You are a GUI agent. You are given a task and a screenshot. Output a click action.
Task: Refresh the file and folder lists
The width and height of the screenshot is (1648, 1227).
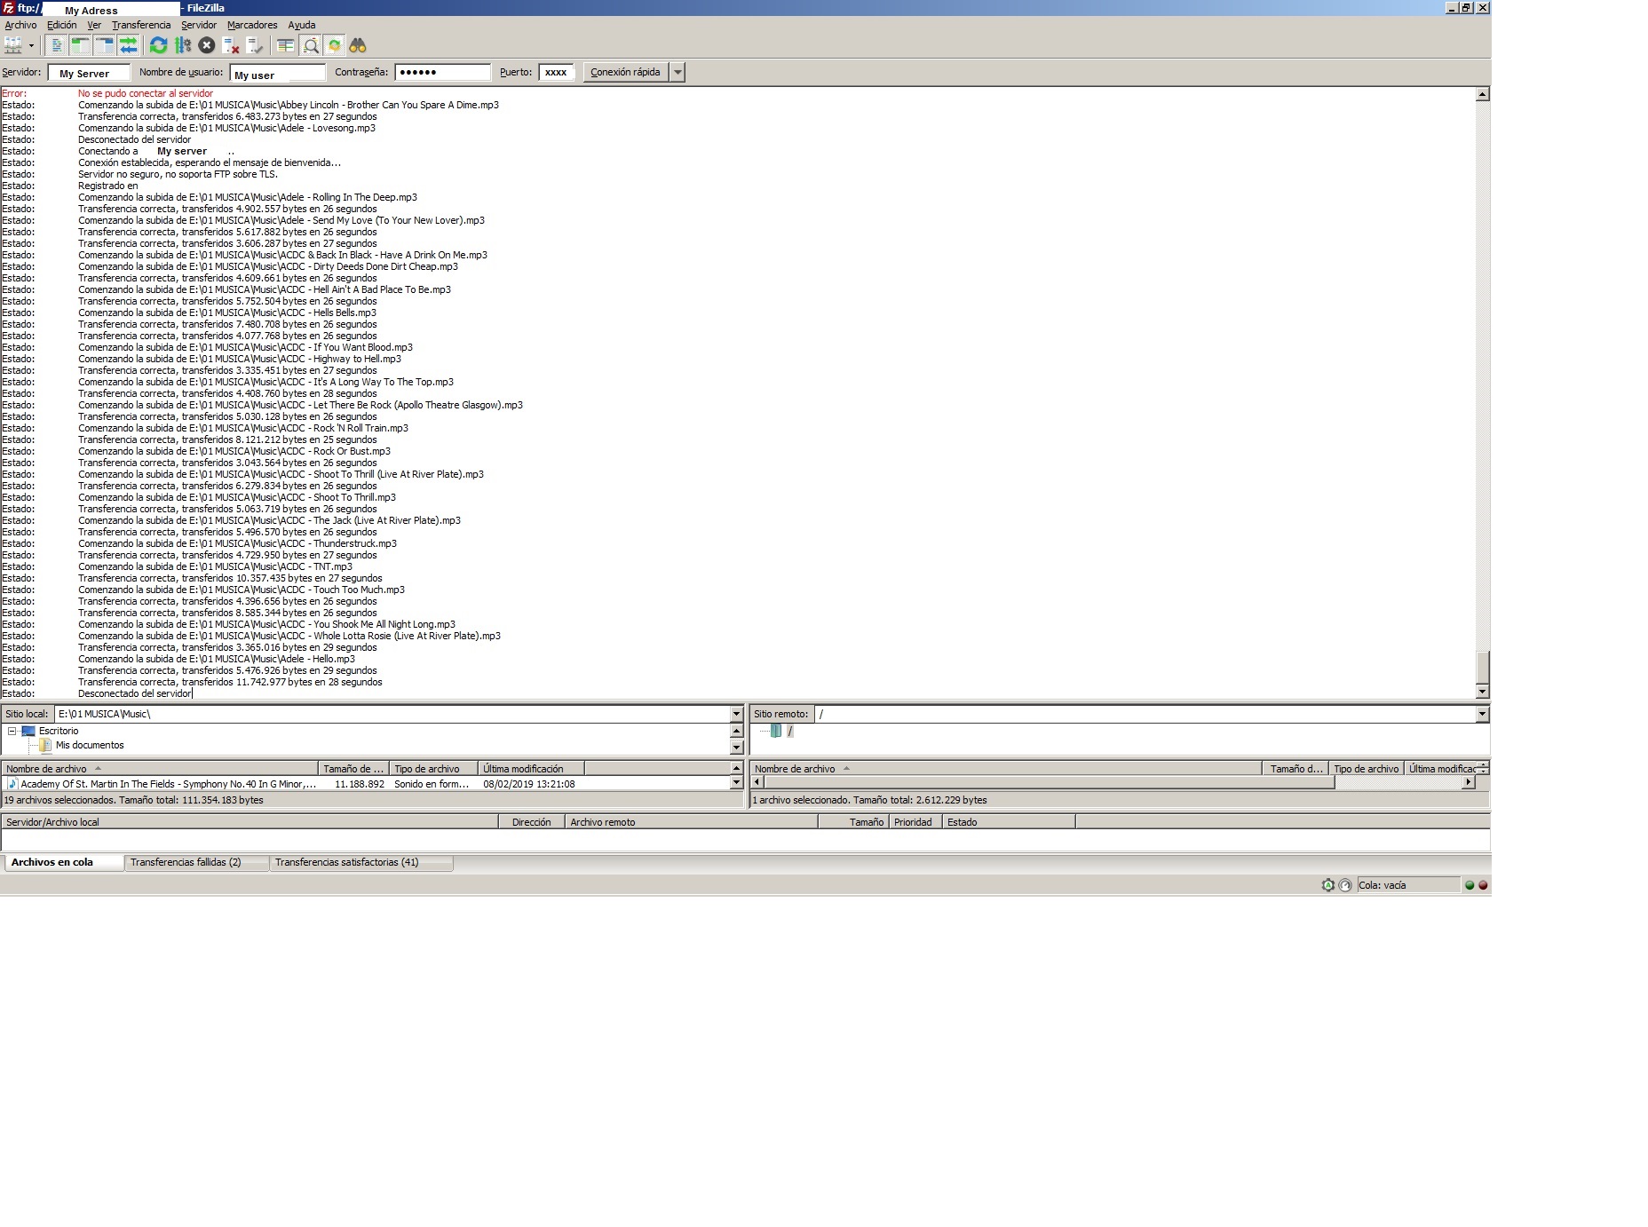[x=158, y=45]
